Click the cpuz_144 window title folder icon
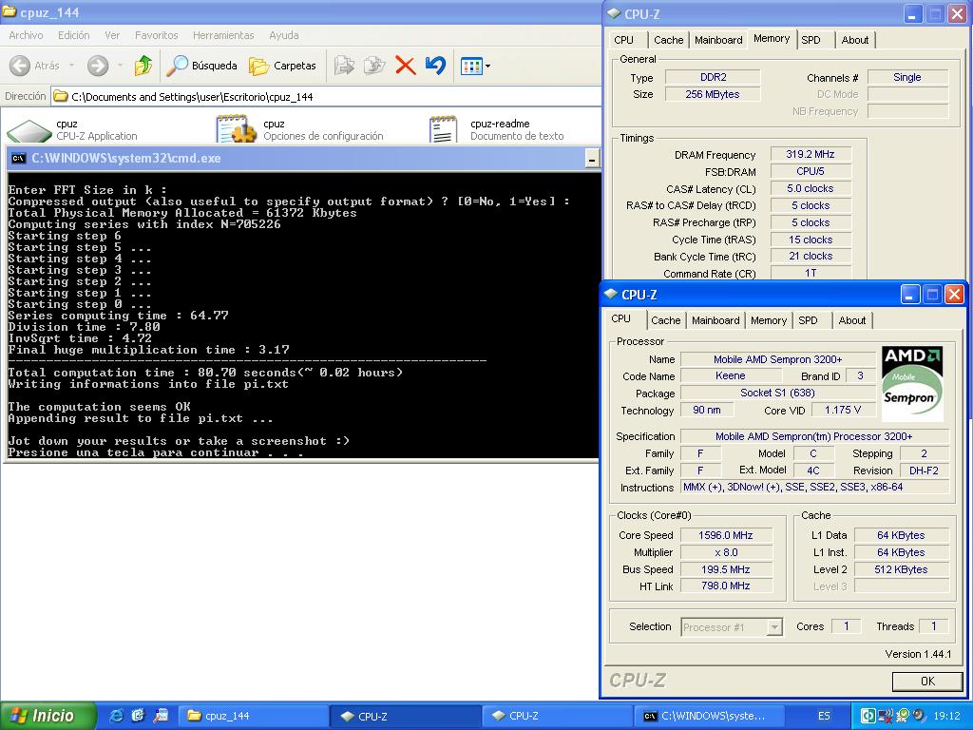This screenshot has height=730, width=973. [x=10, y=11]
